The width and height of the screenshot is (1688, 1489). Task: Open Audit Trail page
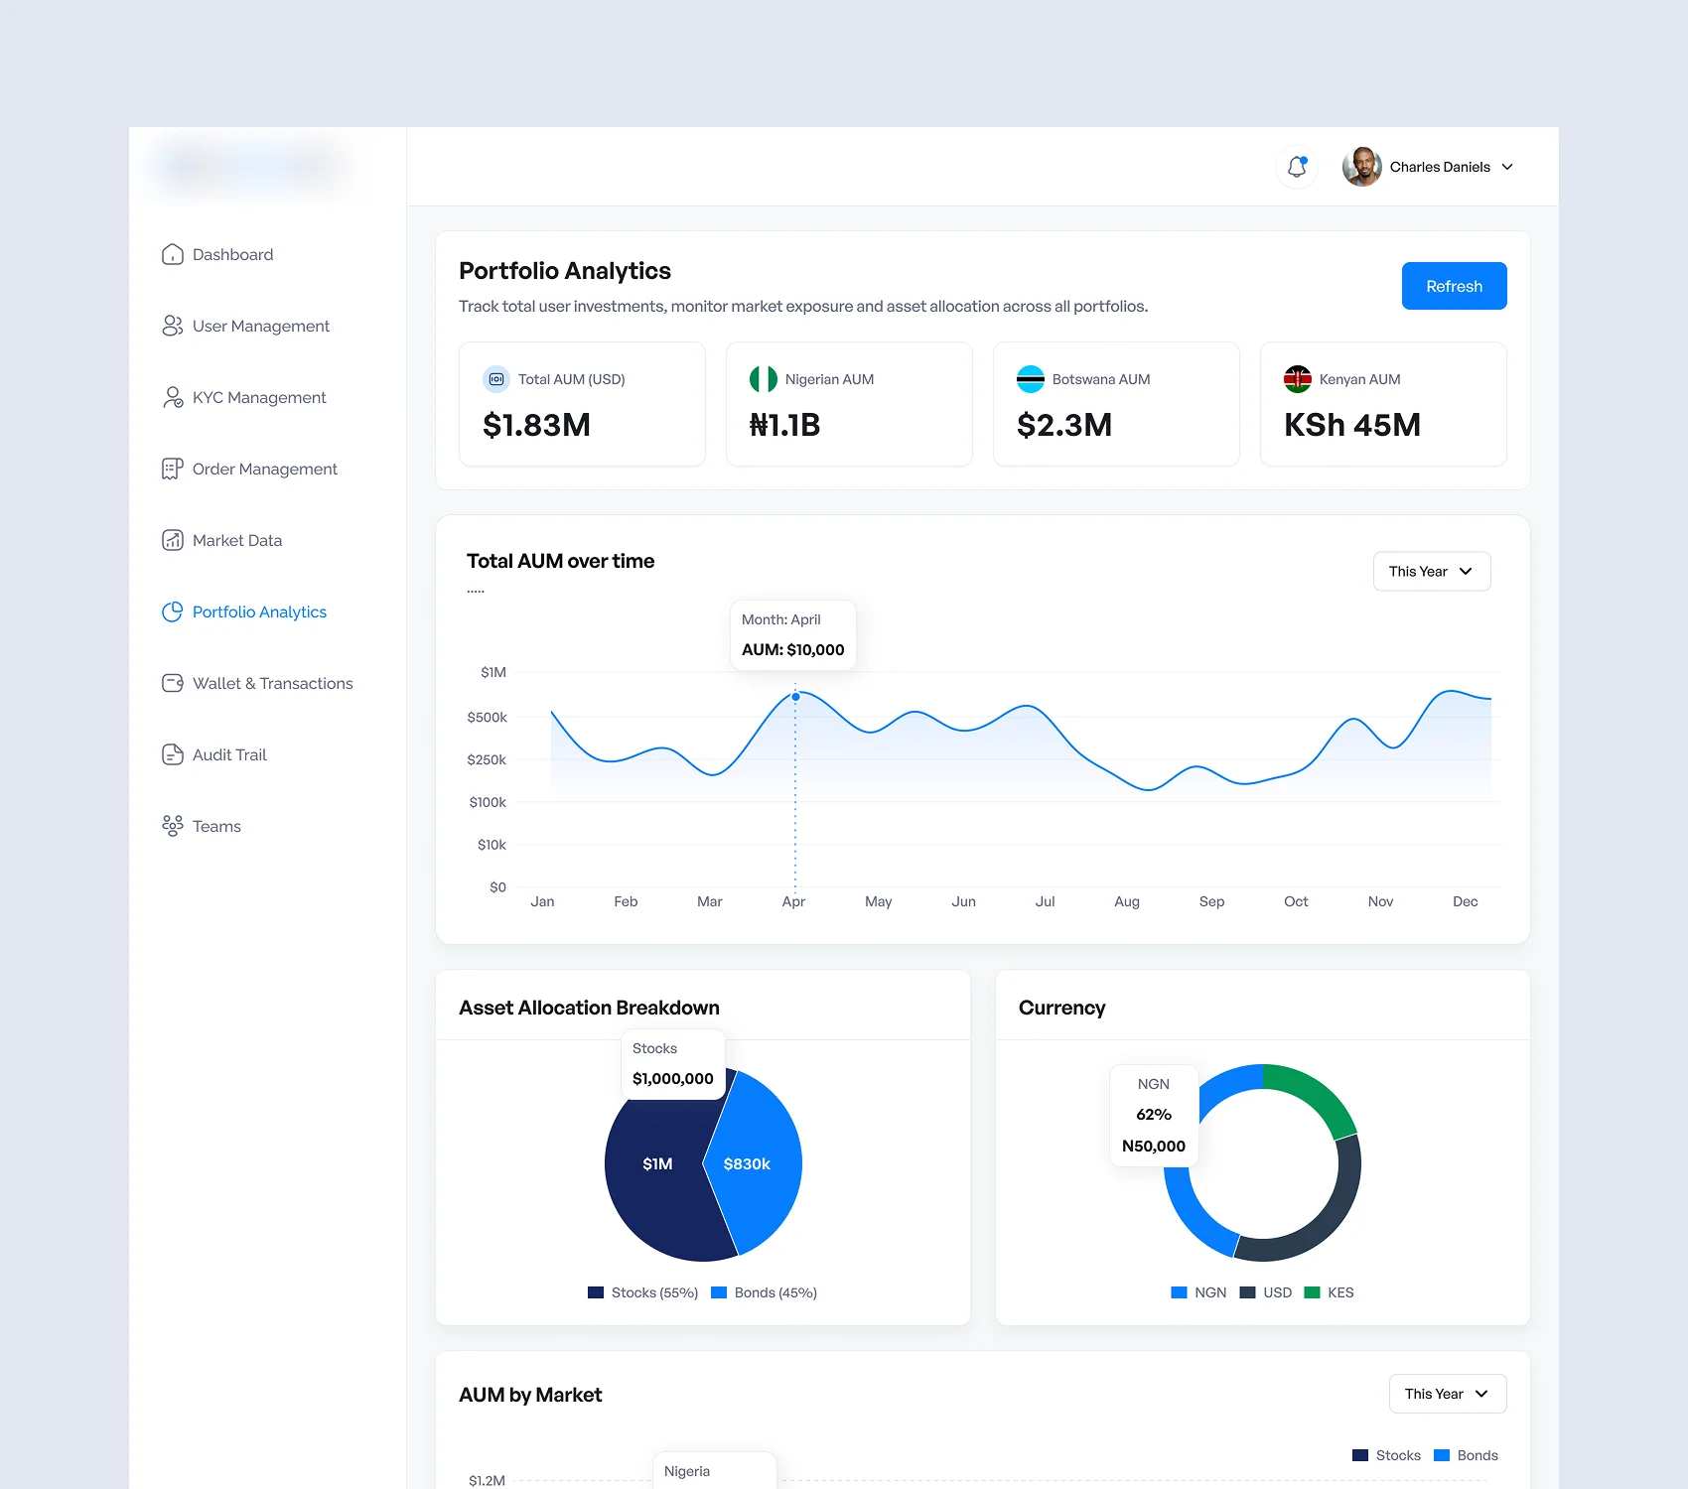pyautogui.click(x=229, y=755)
